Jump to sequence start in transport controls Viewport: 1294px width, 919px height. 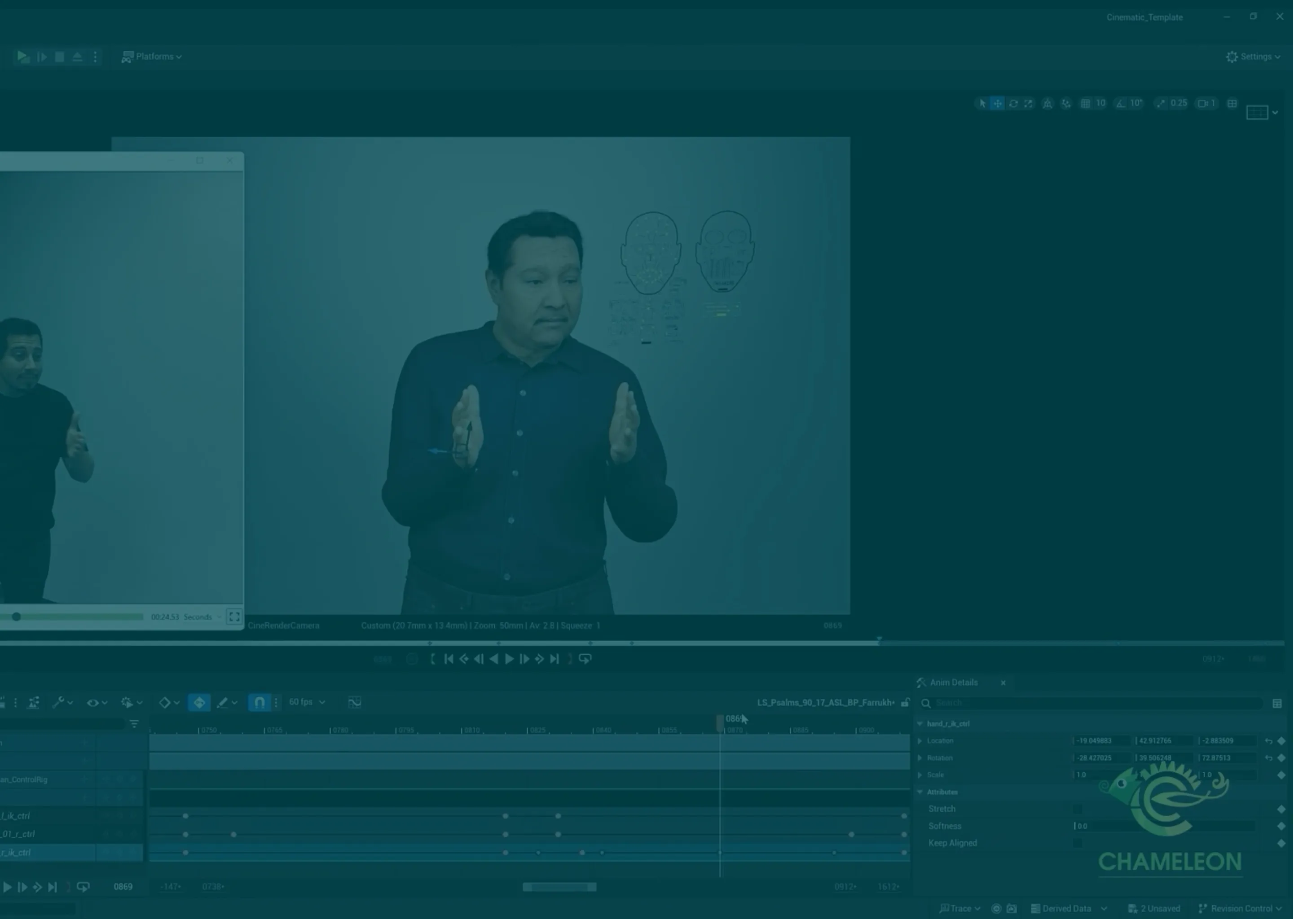click(x=449, y=659)
